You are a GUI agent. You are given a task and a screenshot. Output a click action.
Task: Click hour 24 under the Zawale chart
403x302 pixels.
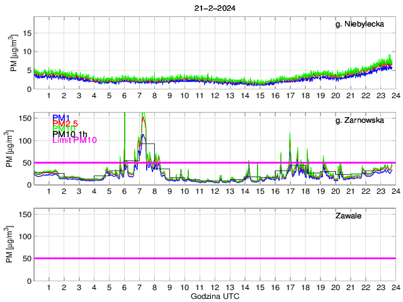click(x=396, y=288)
